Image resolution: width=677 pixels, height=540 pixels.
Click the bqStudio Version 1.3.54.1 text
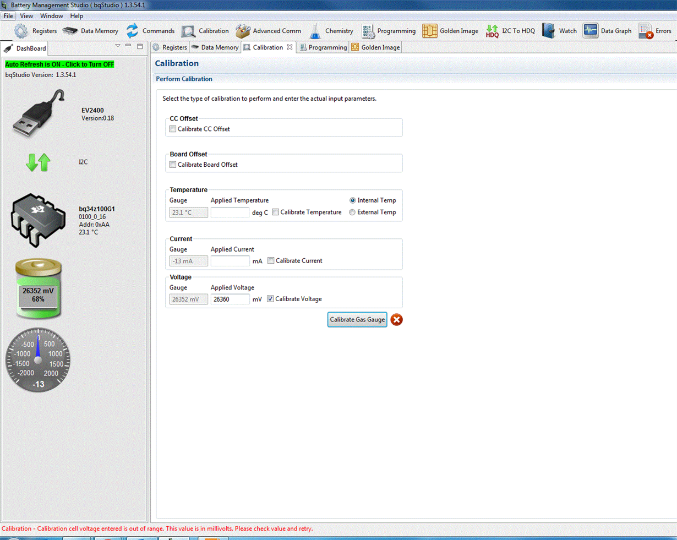point(41,75)
